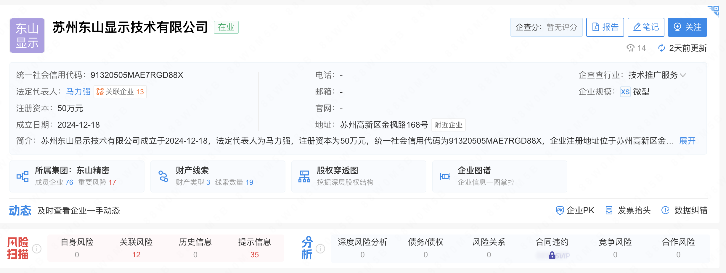Image resolution: width=726 pixels, height=273 pixels.
Task: Click the 财产线索 property clues icon
Action: click(163, 176)
